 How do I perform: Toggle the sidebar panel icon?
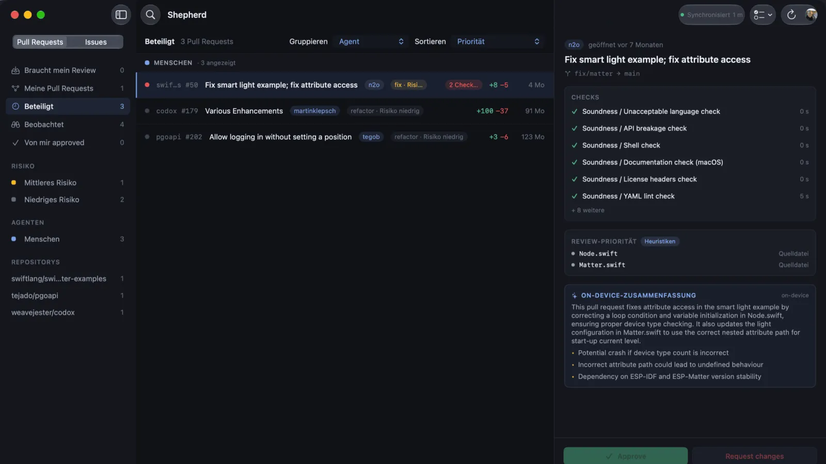(x=121, y=15)
